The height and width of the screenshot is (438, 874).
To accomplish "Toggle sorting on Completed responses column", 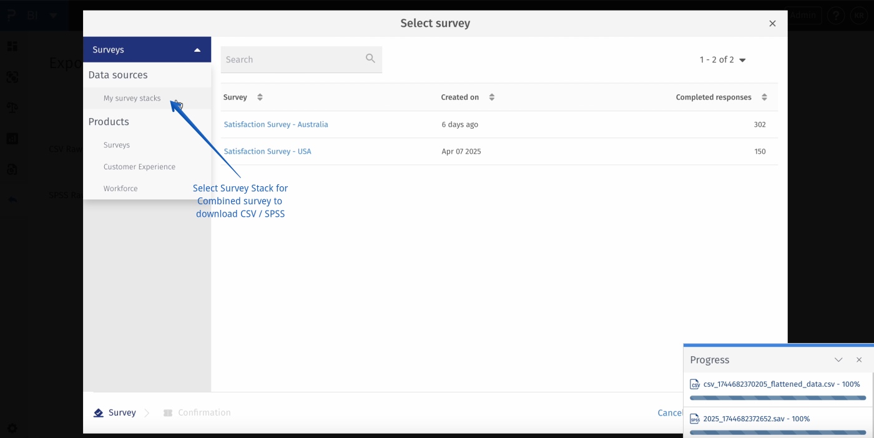I will (x=764, y=97).
